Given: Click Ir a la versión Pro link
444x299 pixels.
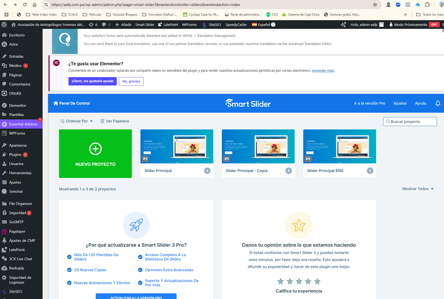Looking at the screenshot, I should click(370, 103).
